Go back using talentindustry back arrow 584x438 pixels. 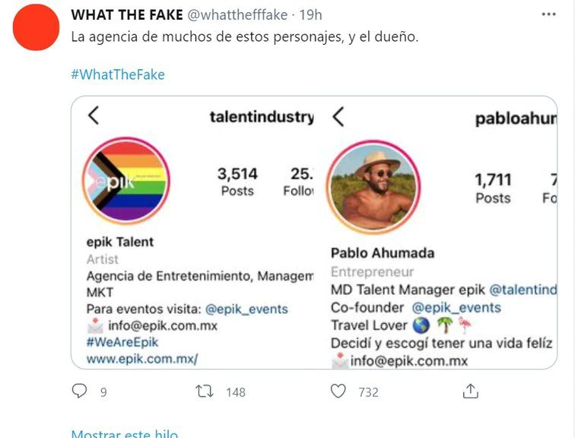pos(94,116)
